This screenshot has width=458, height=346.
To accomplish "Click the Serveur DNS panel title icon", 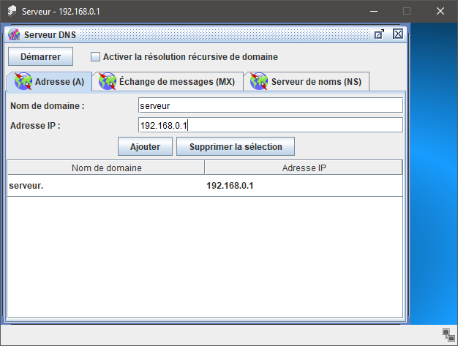I will click(14, 34).
